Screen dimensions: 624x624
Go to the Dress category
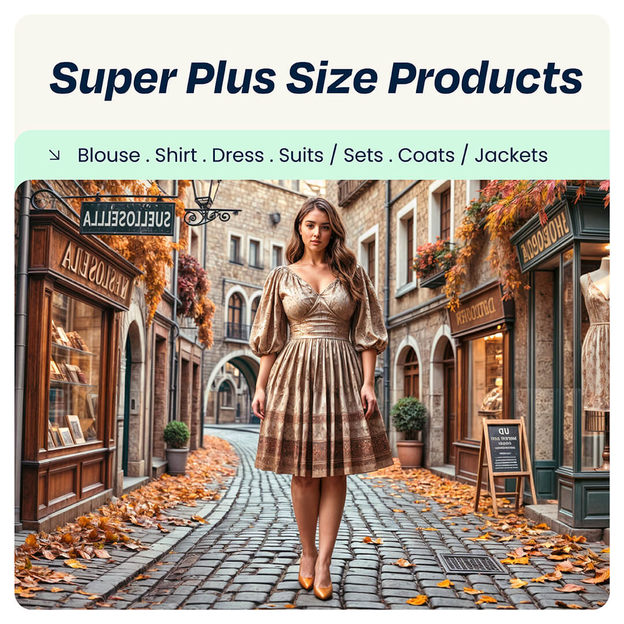pyautogui.click(x=237, y=155)
